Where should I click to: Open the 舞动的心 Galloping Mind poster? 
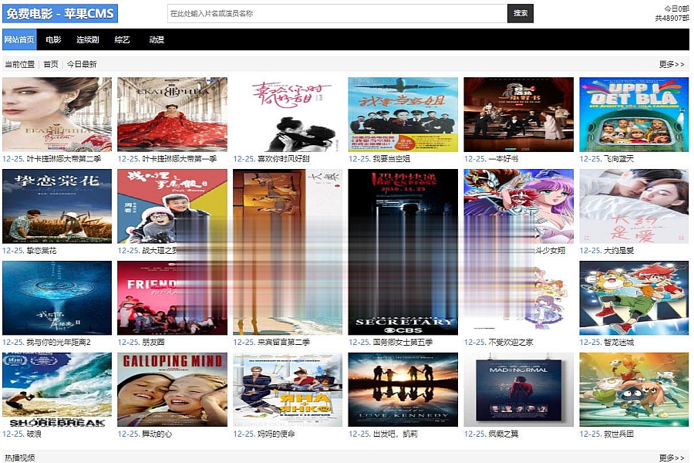pos(173,390)
